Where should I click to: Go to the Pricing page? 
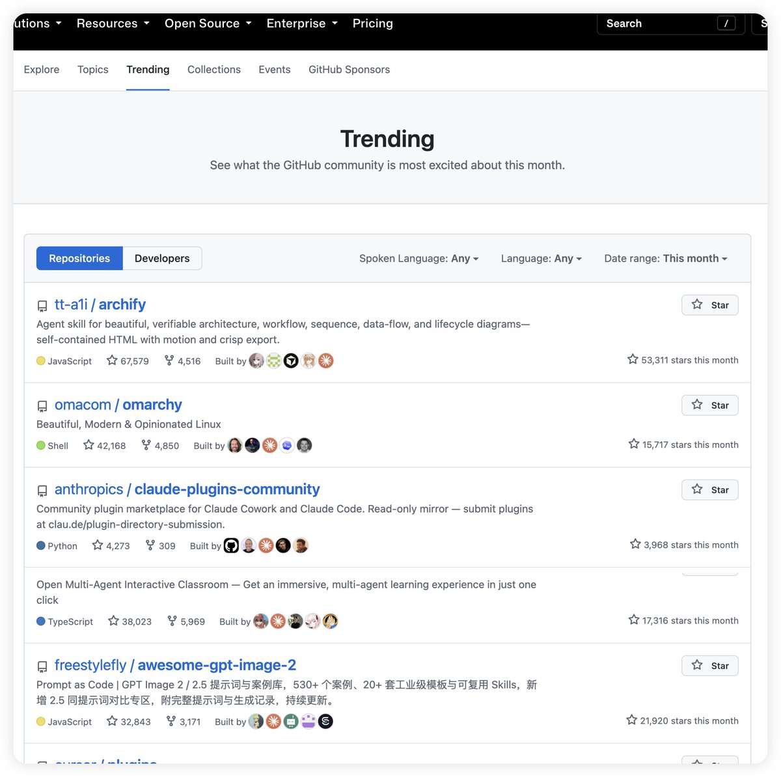[x=373, y=23]
